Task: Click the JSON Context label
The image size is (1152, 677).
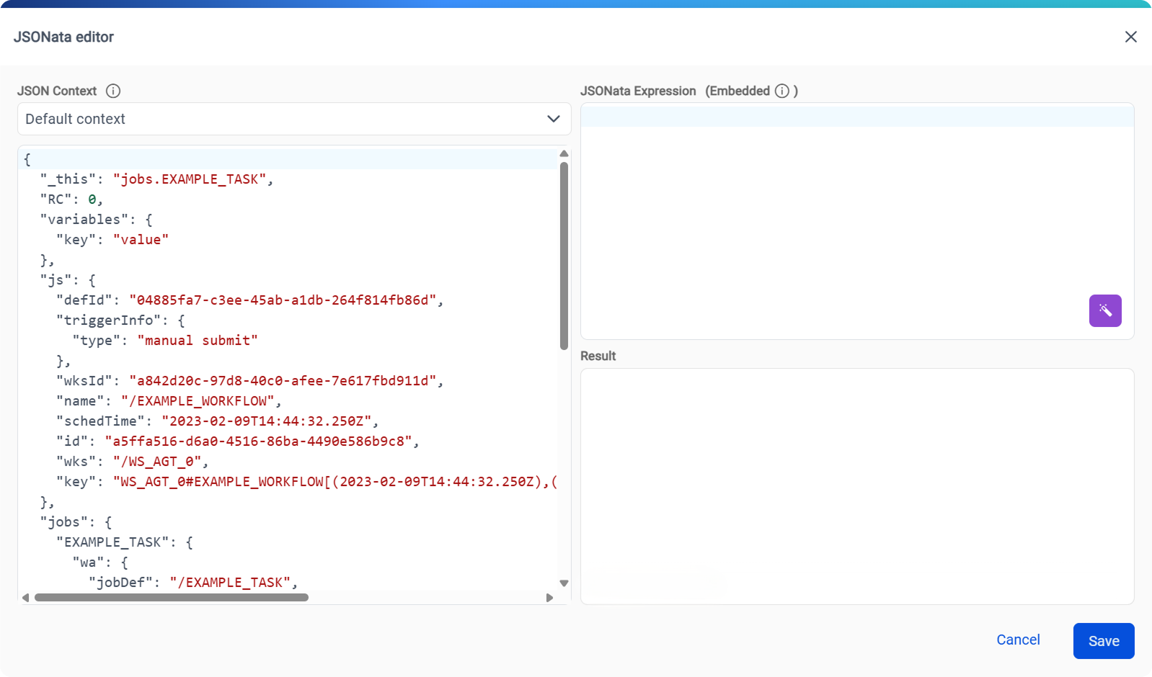Action: [x=57, y=91]
